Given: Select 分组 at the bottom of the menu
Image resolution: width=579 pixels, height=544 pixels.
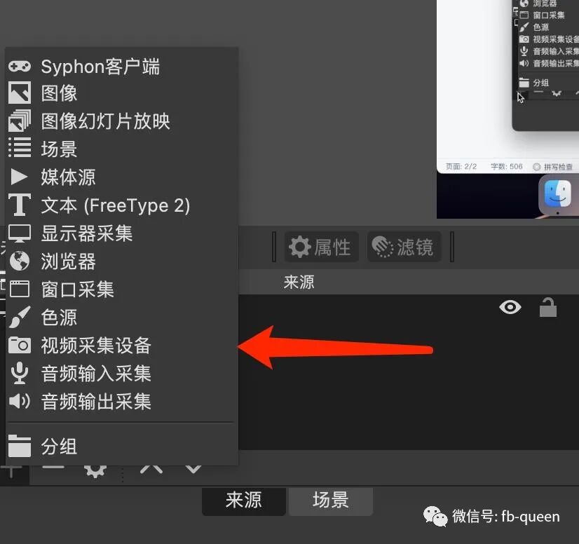Looking at the screenshot, I should (60, 446).
